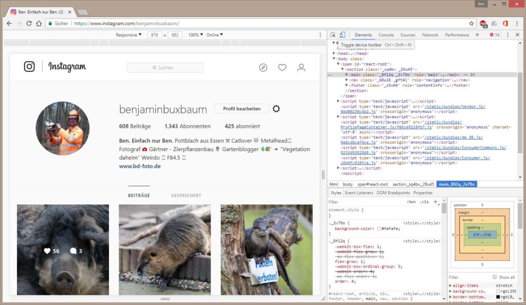Open the pig photo thumbnail

tap(63, 250)
